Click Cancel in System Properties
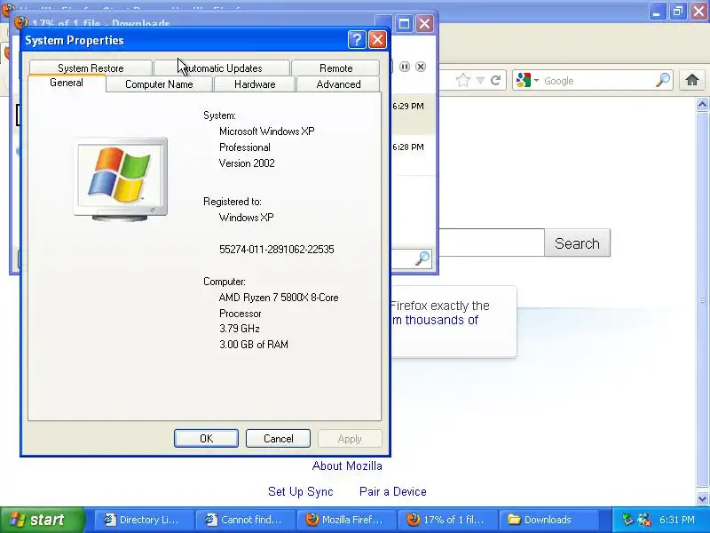 [278, 438]
